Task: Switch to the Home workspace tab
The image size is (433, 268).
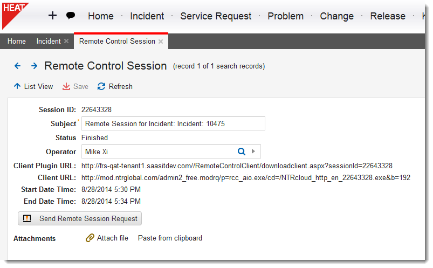Action: pyautogui.click(x=17, y=42)
